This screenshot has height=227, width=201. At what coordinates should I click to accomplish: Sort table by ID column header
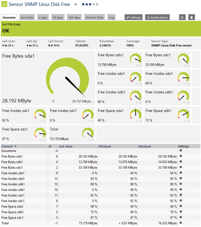pyautogui.click(x=50, y=146)
